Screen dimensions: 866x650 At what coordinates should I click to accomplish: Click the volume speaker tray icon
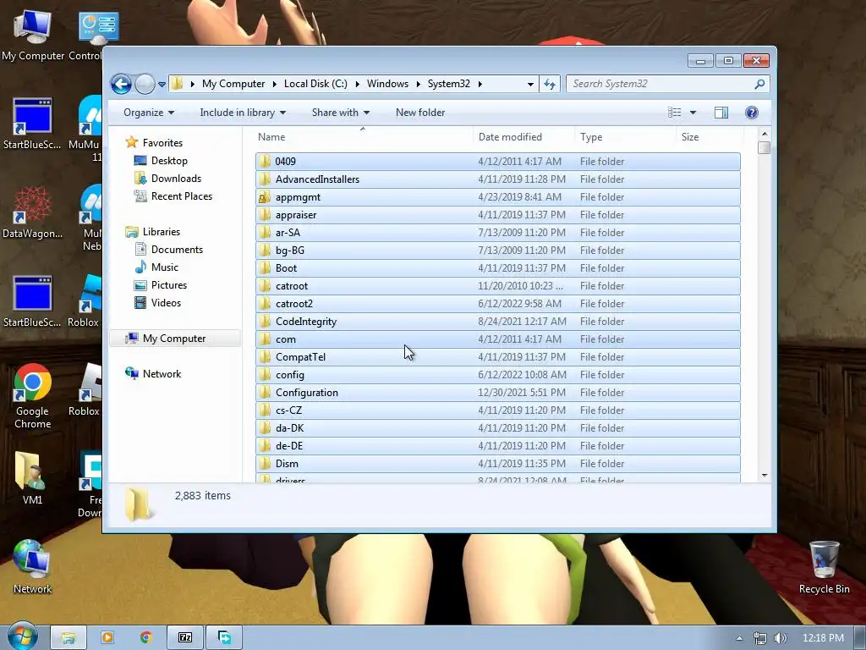[780, 638]
